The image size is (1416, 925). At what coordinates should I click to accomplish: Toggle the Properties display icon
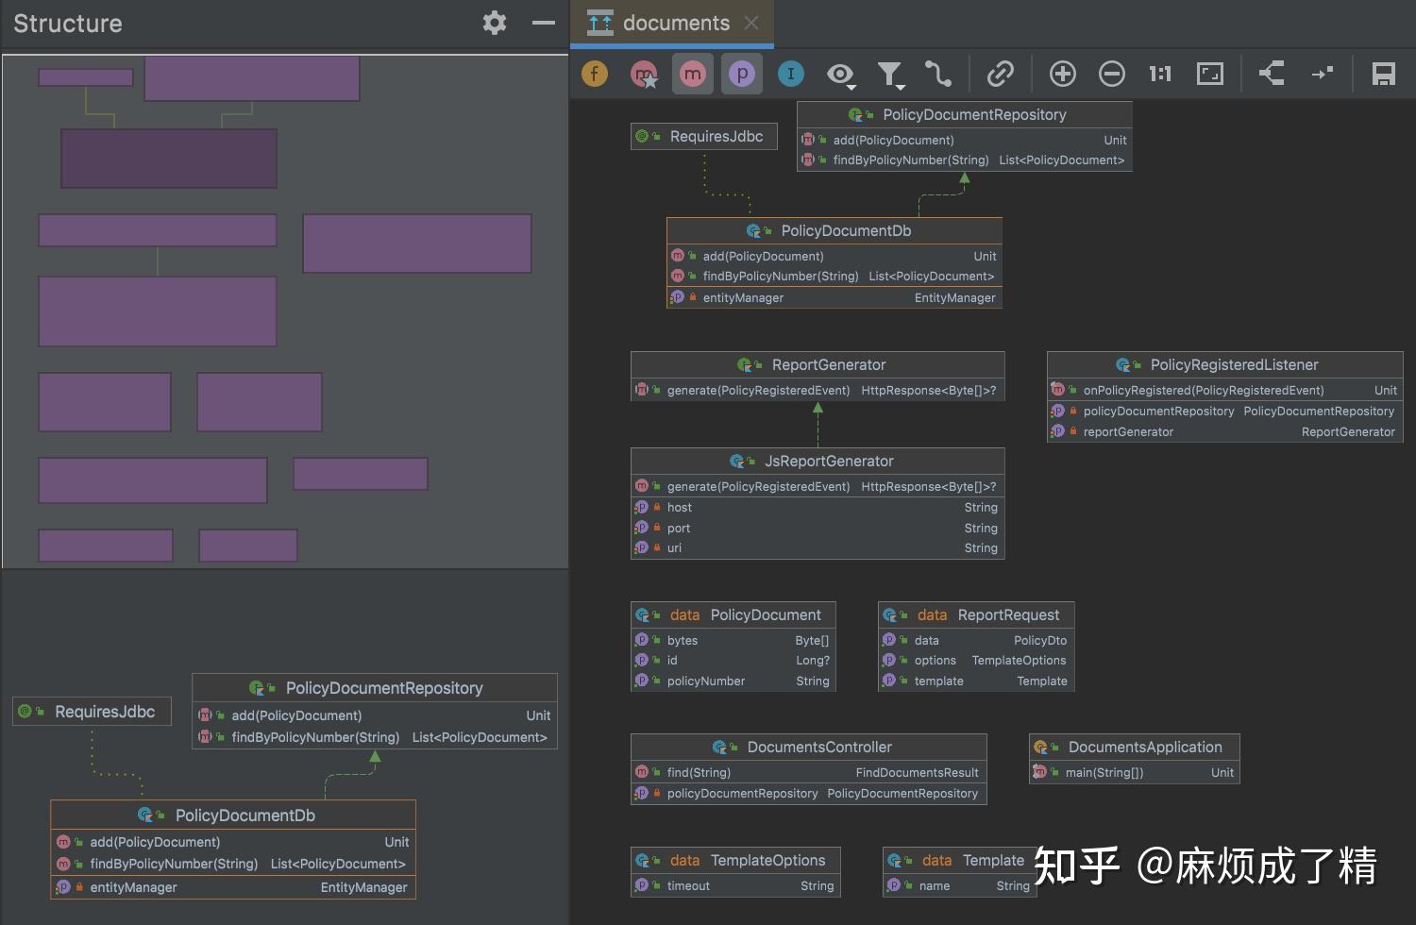(x=742, y=74)
